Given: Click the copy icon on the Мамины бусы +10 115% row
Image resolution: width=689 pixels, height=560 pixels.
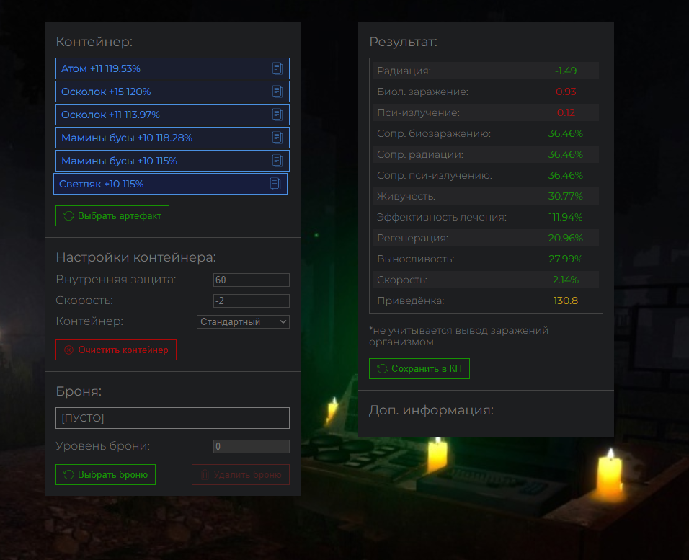Looking at the screenshot, I should (x=277, y=161).
